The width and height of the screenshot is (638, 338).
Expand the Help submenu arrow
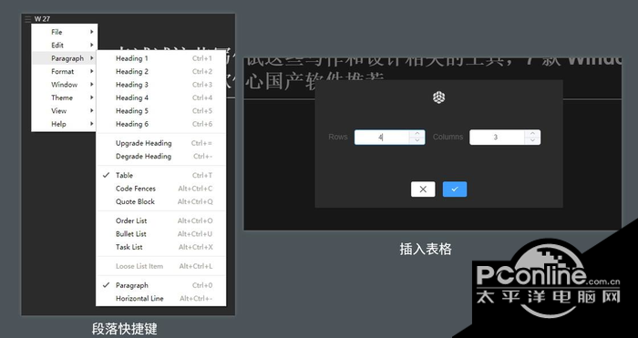click(x=92, y=124)
